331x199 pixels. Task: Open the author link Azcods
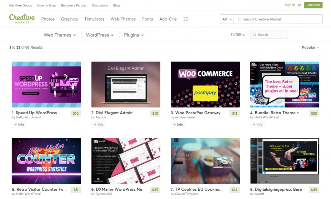pos(101,117)
